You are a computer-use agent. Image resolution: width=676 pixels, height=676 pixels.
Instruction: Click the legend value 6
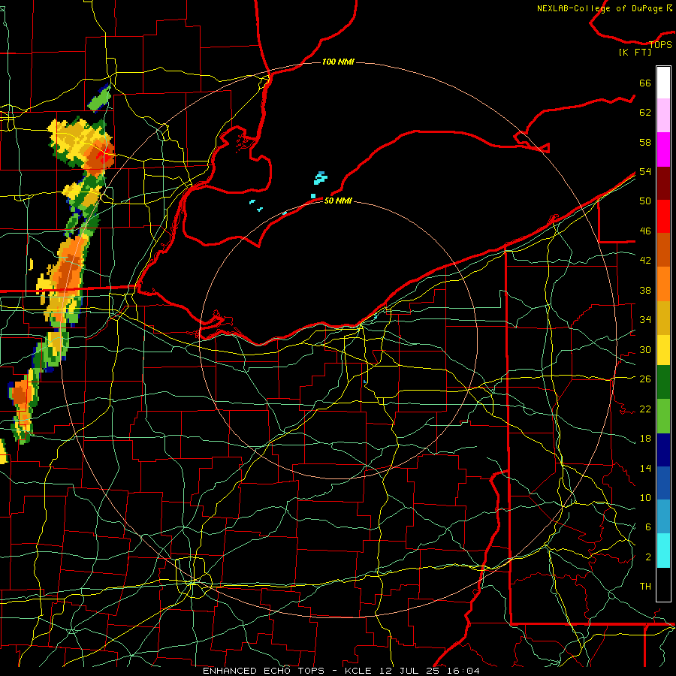pyautogui.click(x=647, y=527)
